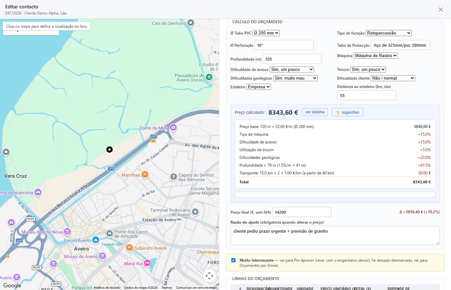Uncheck the Muito Interessante checkbox

click(234, 260)
